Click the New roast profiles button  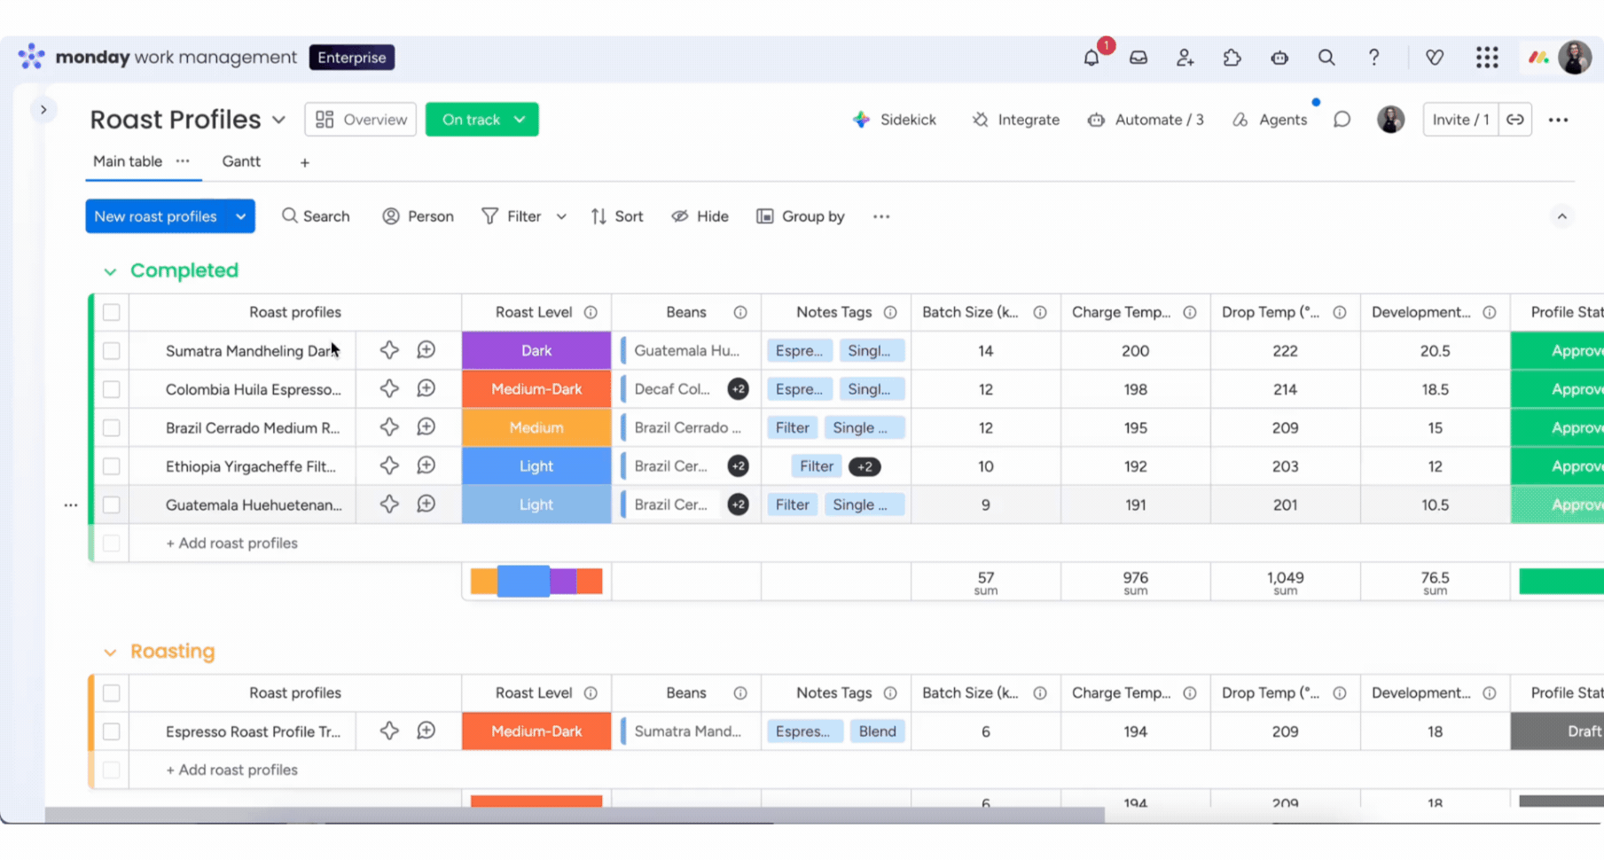[156, 216]
